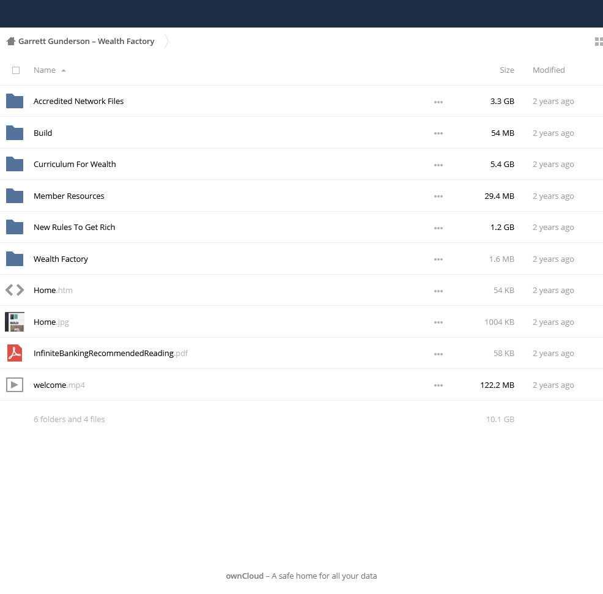Viewport: 603px width, 594px height.
Task: Click the Build folder icon
Action: click(x=15, y=133)
